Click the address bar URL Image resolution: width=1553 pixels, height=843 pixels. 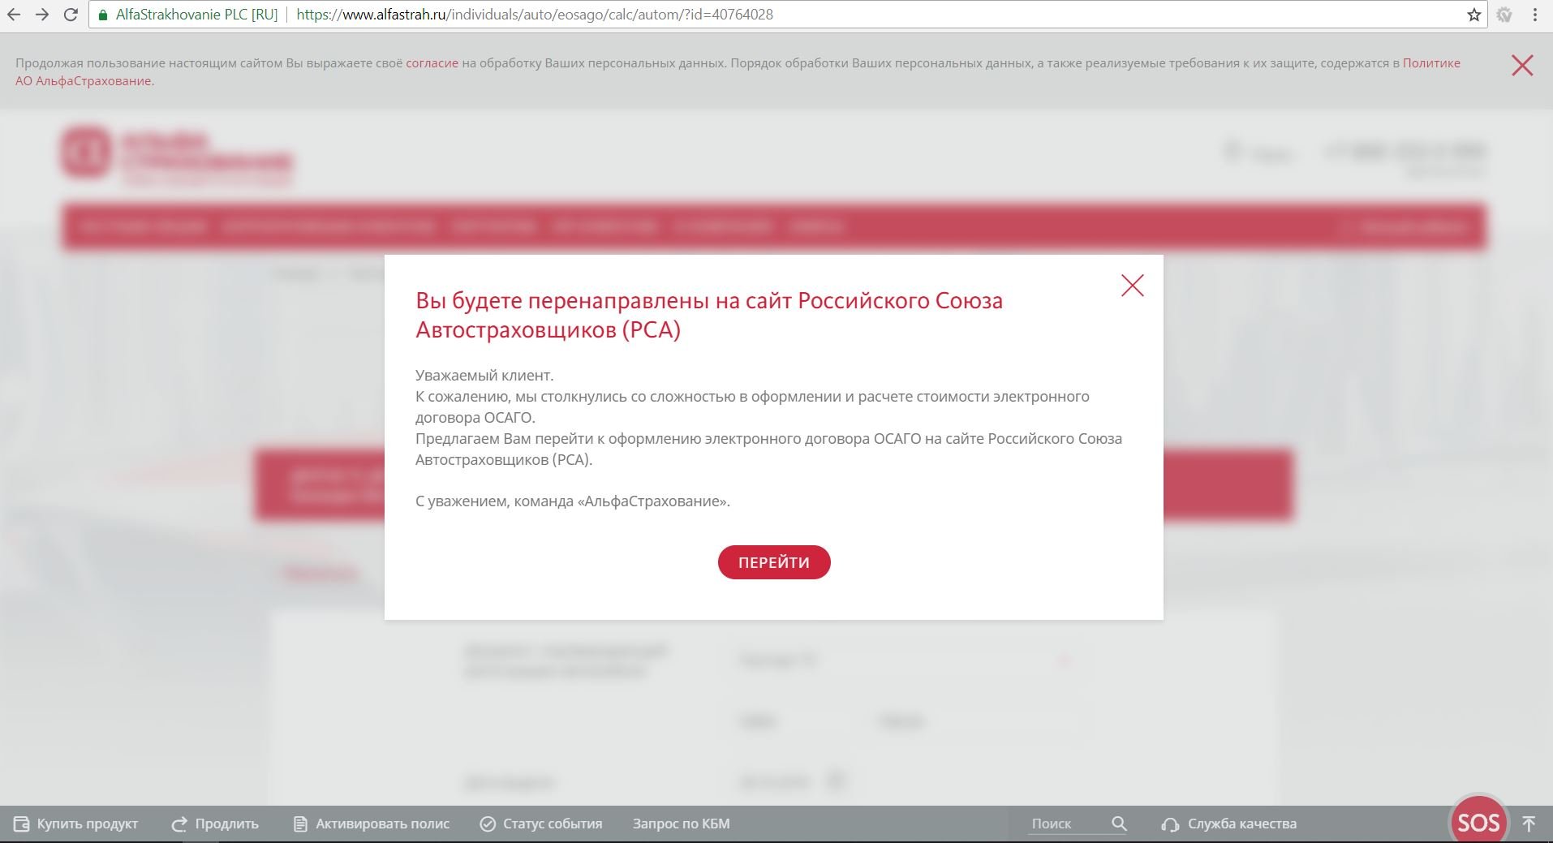535,15
